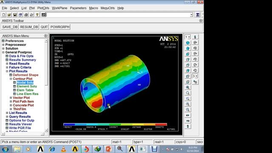The width and height of the screenshot is (272, 153).
Task: Click the SAVE_DB button
Action: [x=10, y=27]
